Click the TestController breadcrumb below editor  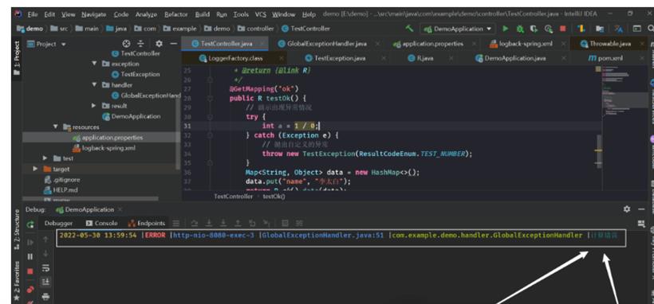click(233, 196)
